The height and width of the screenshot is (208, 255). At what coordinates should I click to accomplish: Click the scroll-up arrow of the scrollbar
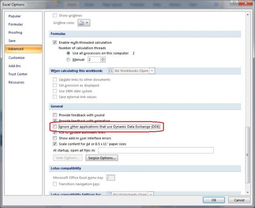[x=248, y=15]
